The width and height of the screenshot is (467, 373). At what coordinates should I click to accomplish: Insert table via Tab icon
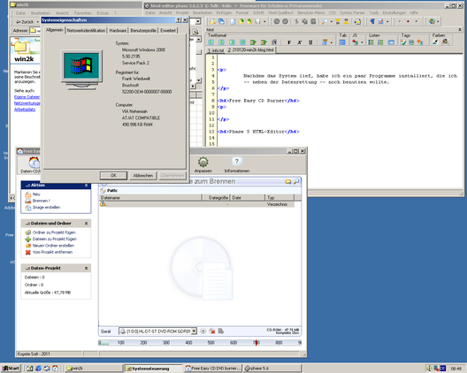342,42
